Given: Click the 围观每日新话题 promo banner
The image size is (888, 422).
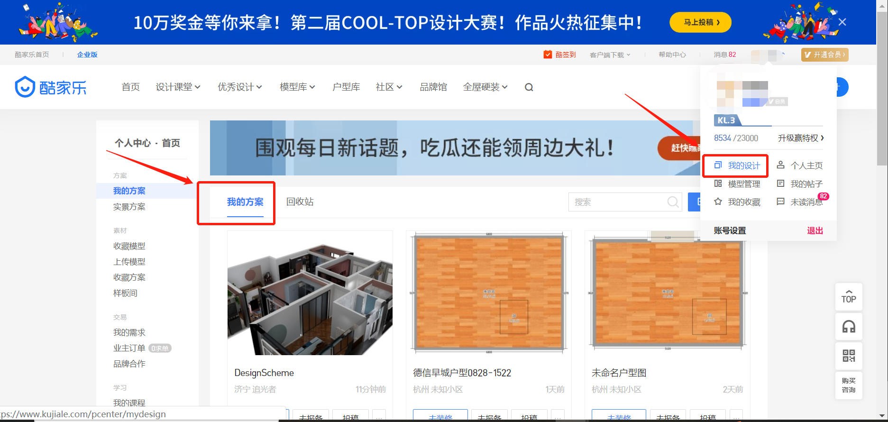Looking at the screenshot, I should [455, 148].
